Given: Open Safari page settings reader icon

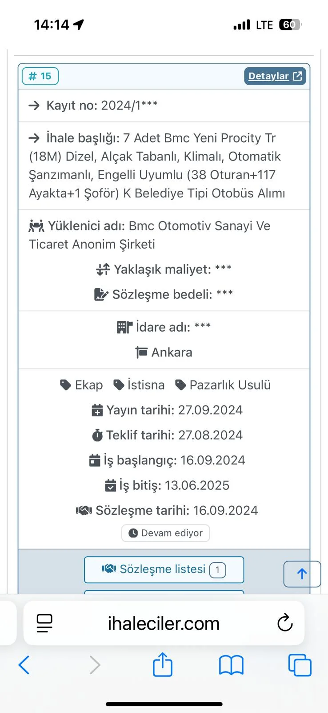Looking at the screenshot, I should point(44,623).
